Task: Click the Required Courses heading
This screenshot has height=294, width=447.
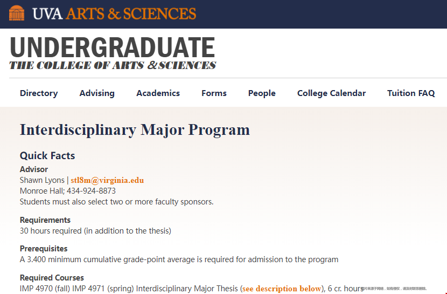Action: click(x=52, y=278)
